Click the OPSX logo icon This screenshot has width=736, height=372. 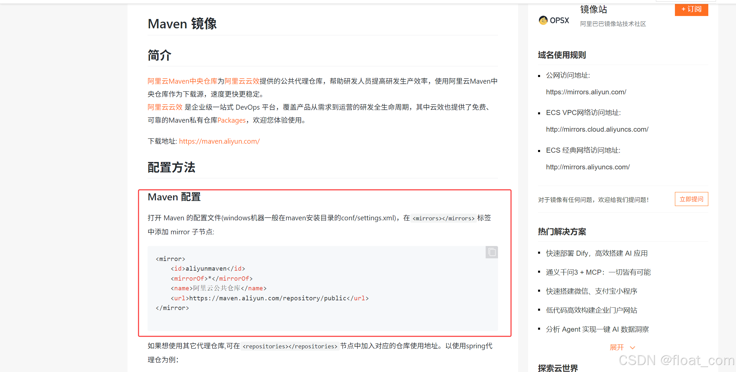[x=543, y=20]
